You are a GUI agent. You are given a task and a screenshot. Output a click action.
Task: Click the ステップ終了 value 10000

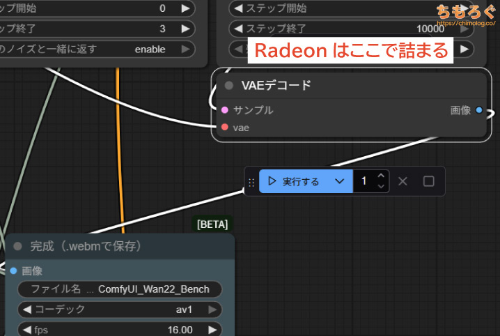click(430, 29)
